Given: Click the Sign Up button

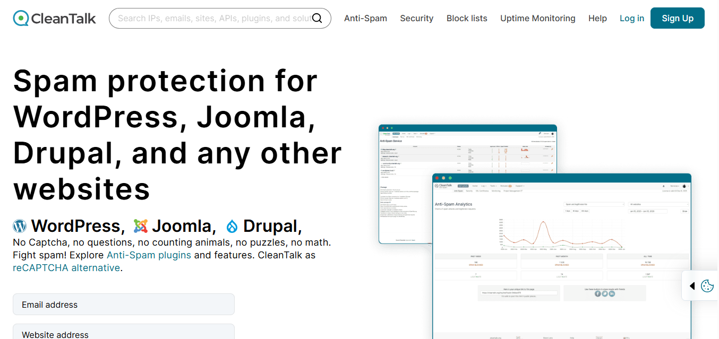Looking at the screenshot, I should 678,18.
